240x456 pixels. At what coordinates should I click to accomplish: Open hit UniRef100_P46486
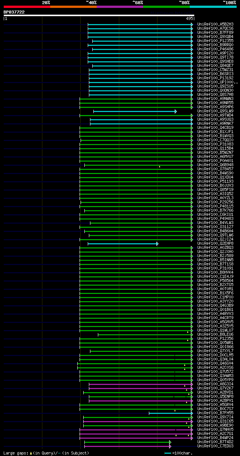click(215, 49)
